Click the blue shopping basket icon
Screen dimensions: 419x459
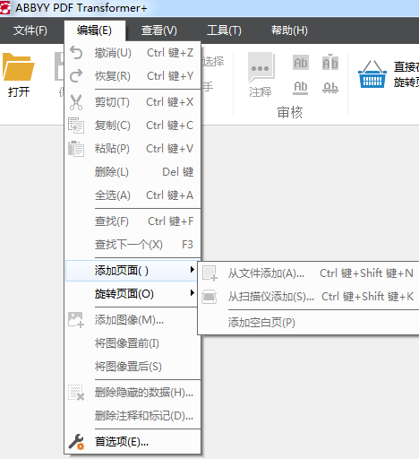coord(372,74)
